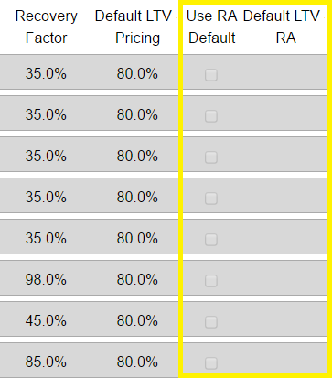Click empty Default LTV RA cell in 45.0% row
The height and width of the screenshot is (378, 332).
[x=285, y=320]
